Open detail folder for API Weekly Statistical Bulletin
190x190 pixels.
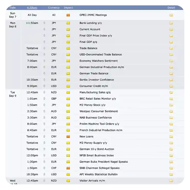171,175
